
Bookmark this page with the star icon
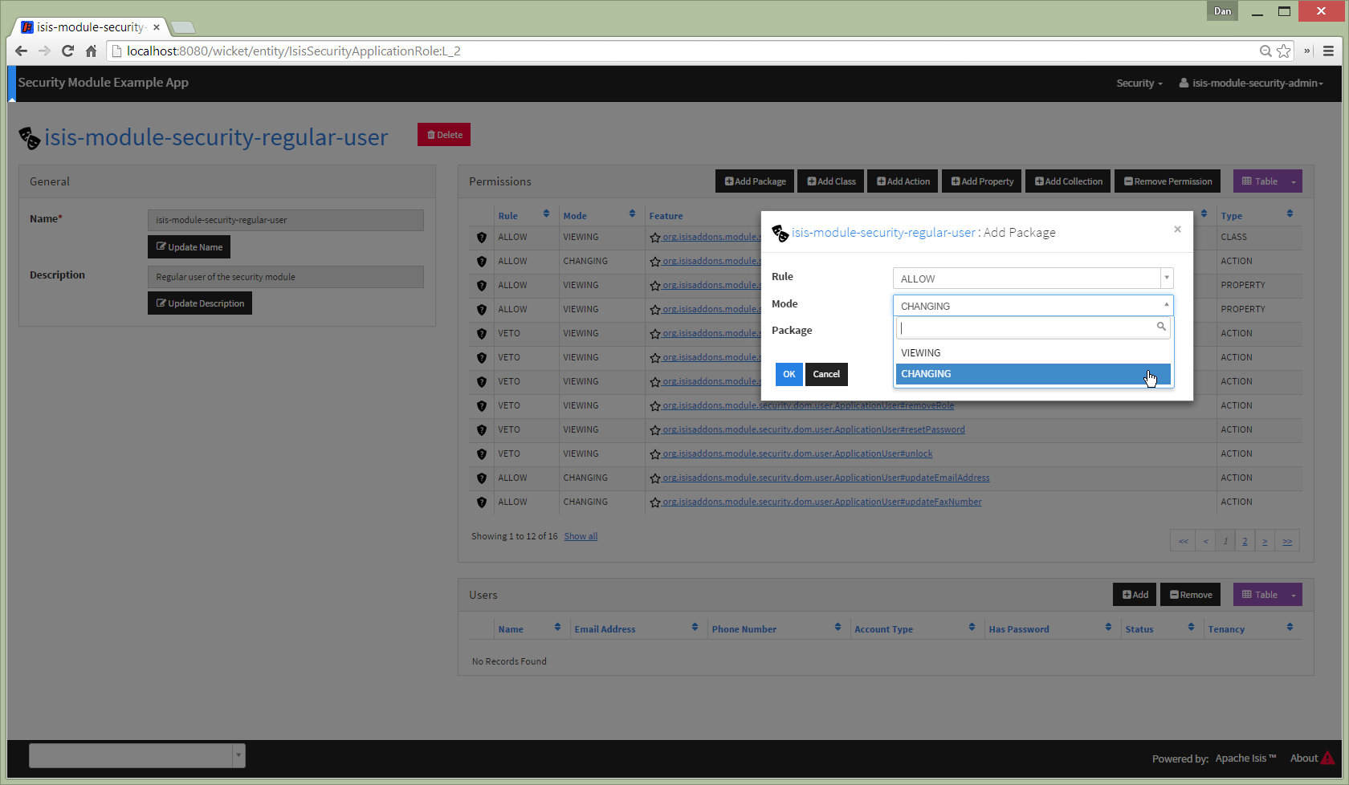[x=1284, y=51]
